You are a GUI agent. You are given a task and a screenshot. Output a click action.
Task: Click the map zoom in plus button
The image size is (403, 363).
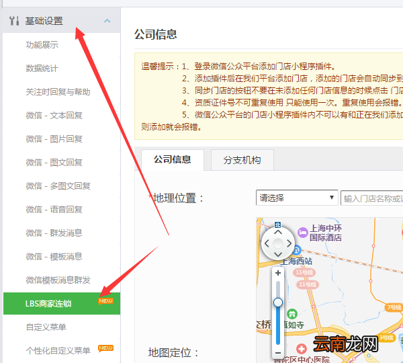coord(278,273)
